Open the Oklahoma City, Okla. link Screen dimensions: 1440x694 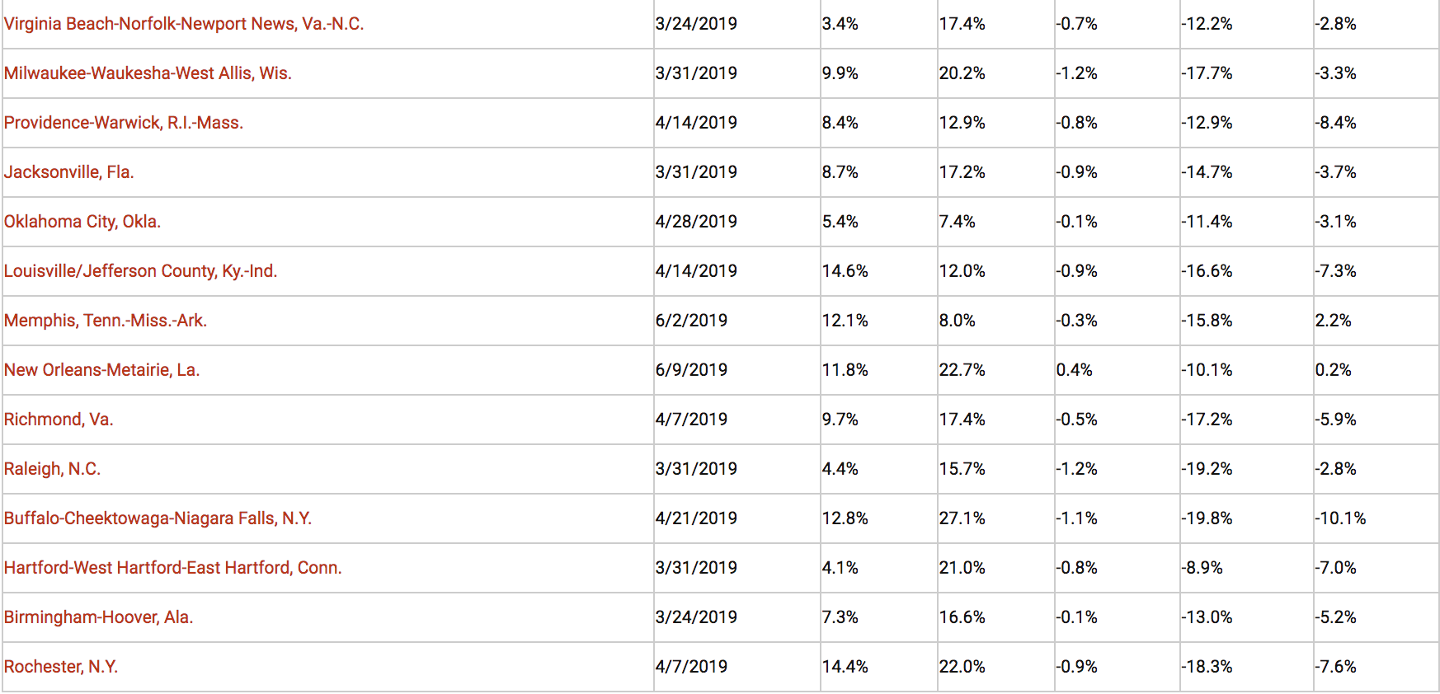82,222
